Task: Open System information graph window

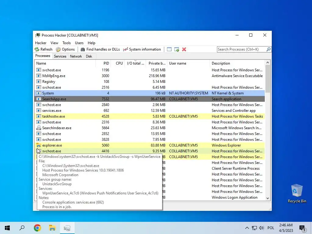Action: tap(142, 49)
